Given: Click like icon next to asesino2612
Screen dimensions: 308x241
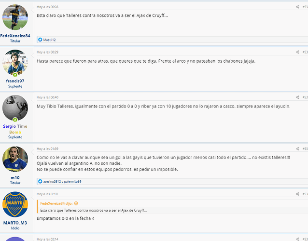Looking at the screenshot, I should click(40, 181).
